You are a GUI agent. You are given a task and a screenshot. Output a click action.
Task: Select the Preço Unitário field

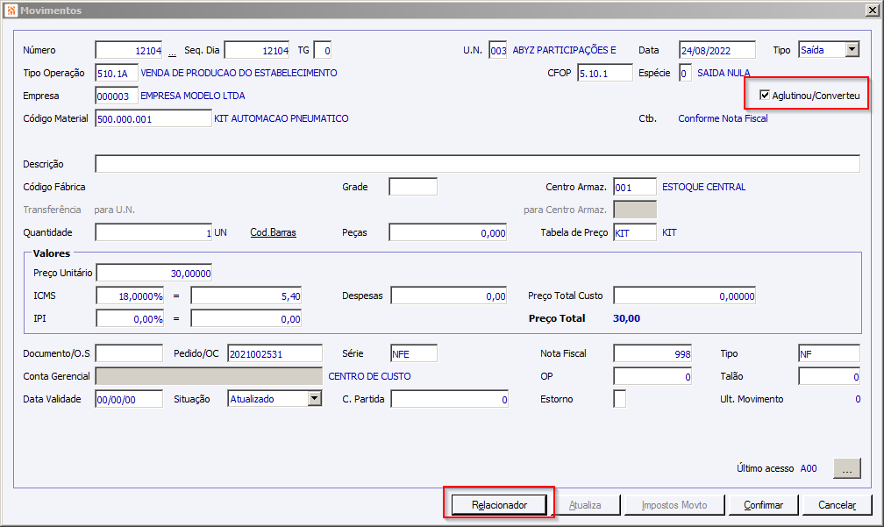coord(154,273)
